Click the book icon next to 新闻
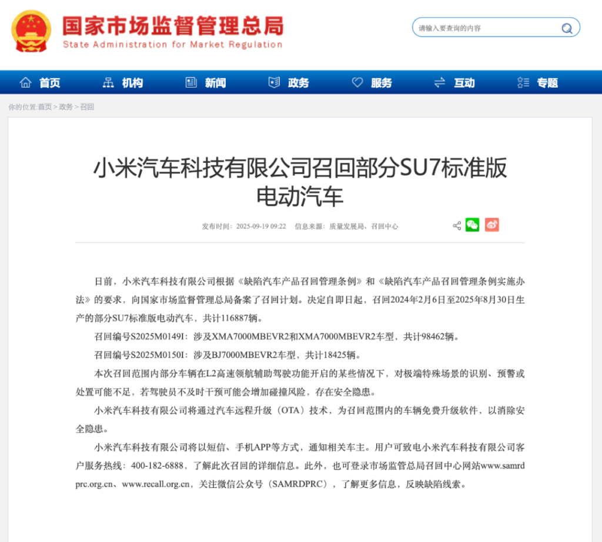The height and width of the screenshot is (542, 602). coord(190,82)
